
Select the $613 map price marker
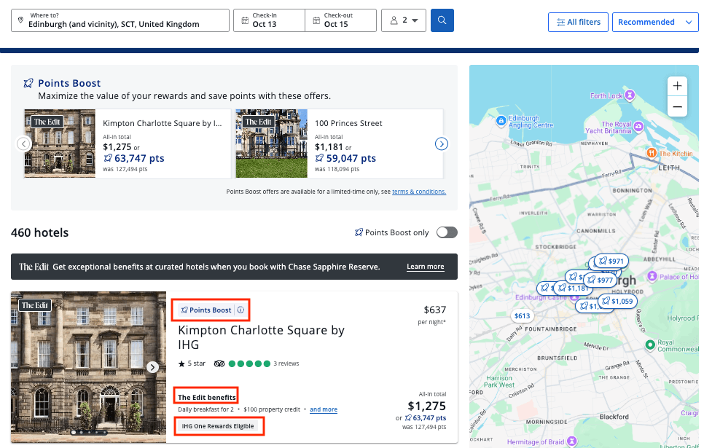[x=522, y=316]
